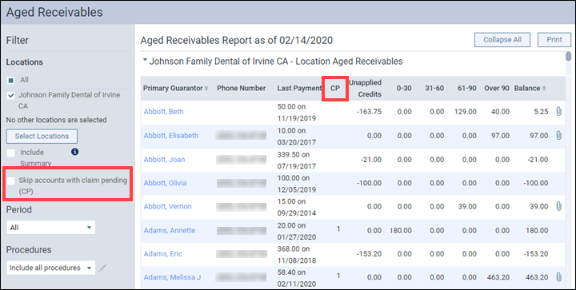The image size is (576, 290).
Task: Click the Last Payment column header
Action: (299, 89)
